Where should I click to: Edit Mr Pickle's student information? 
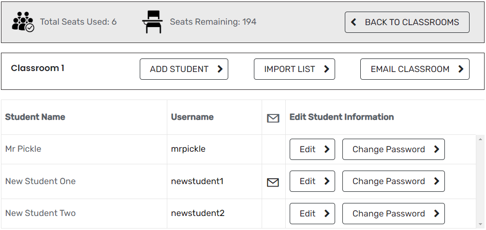coord(312,149)
